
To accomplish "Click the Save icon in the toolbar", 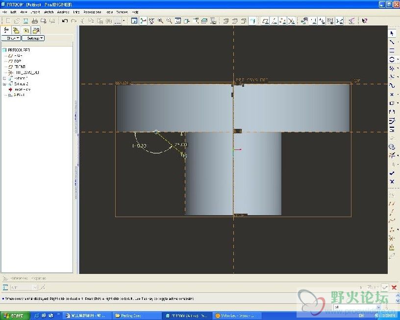I will tap(25, 21).
